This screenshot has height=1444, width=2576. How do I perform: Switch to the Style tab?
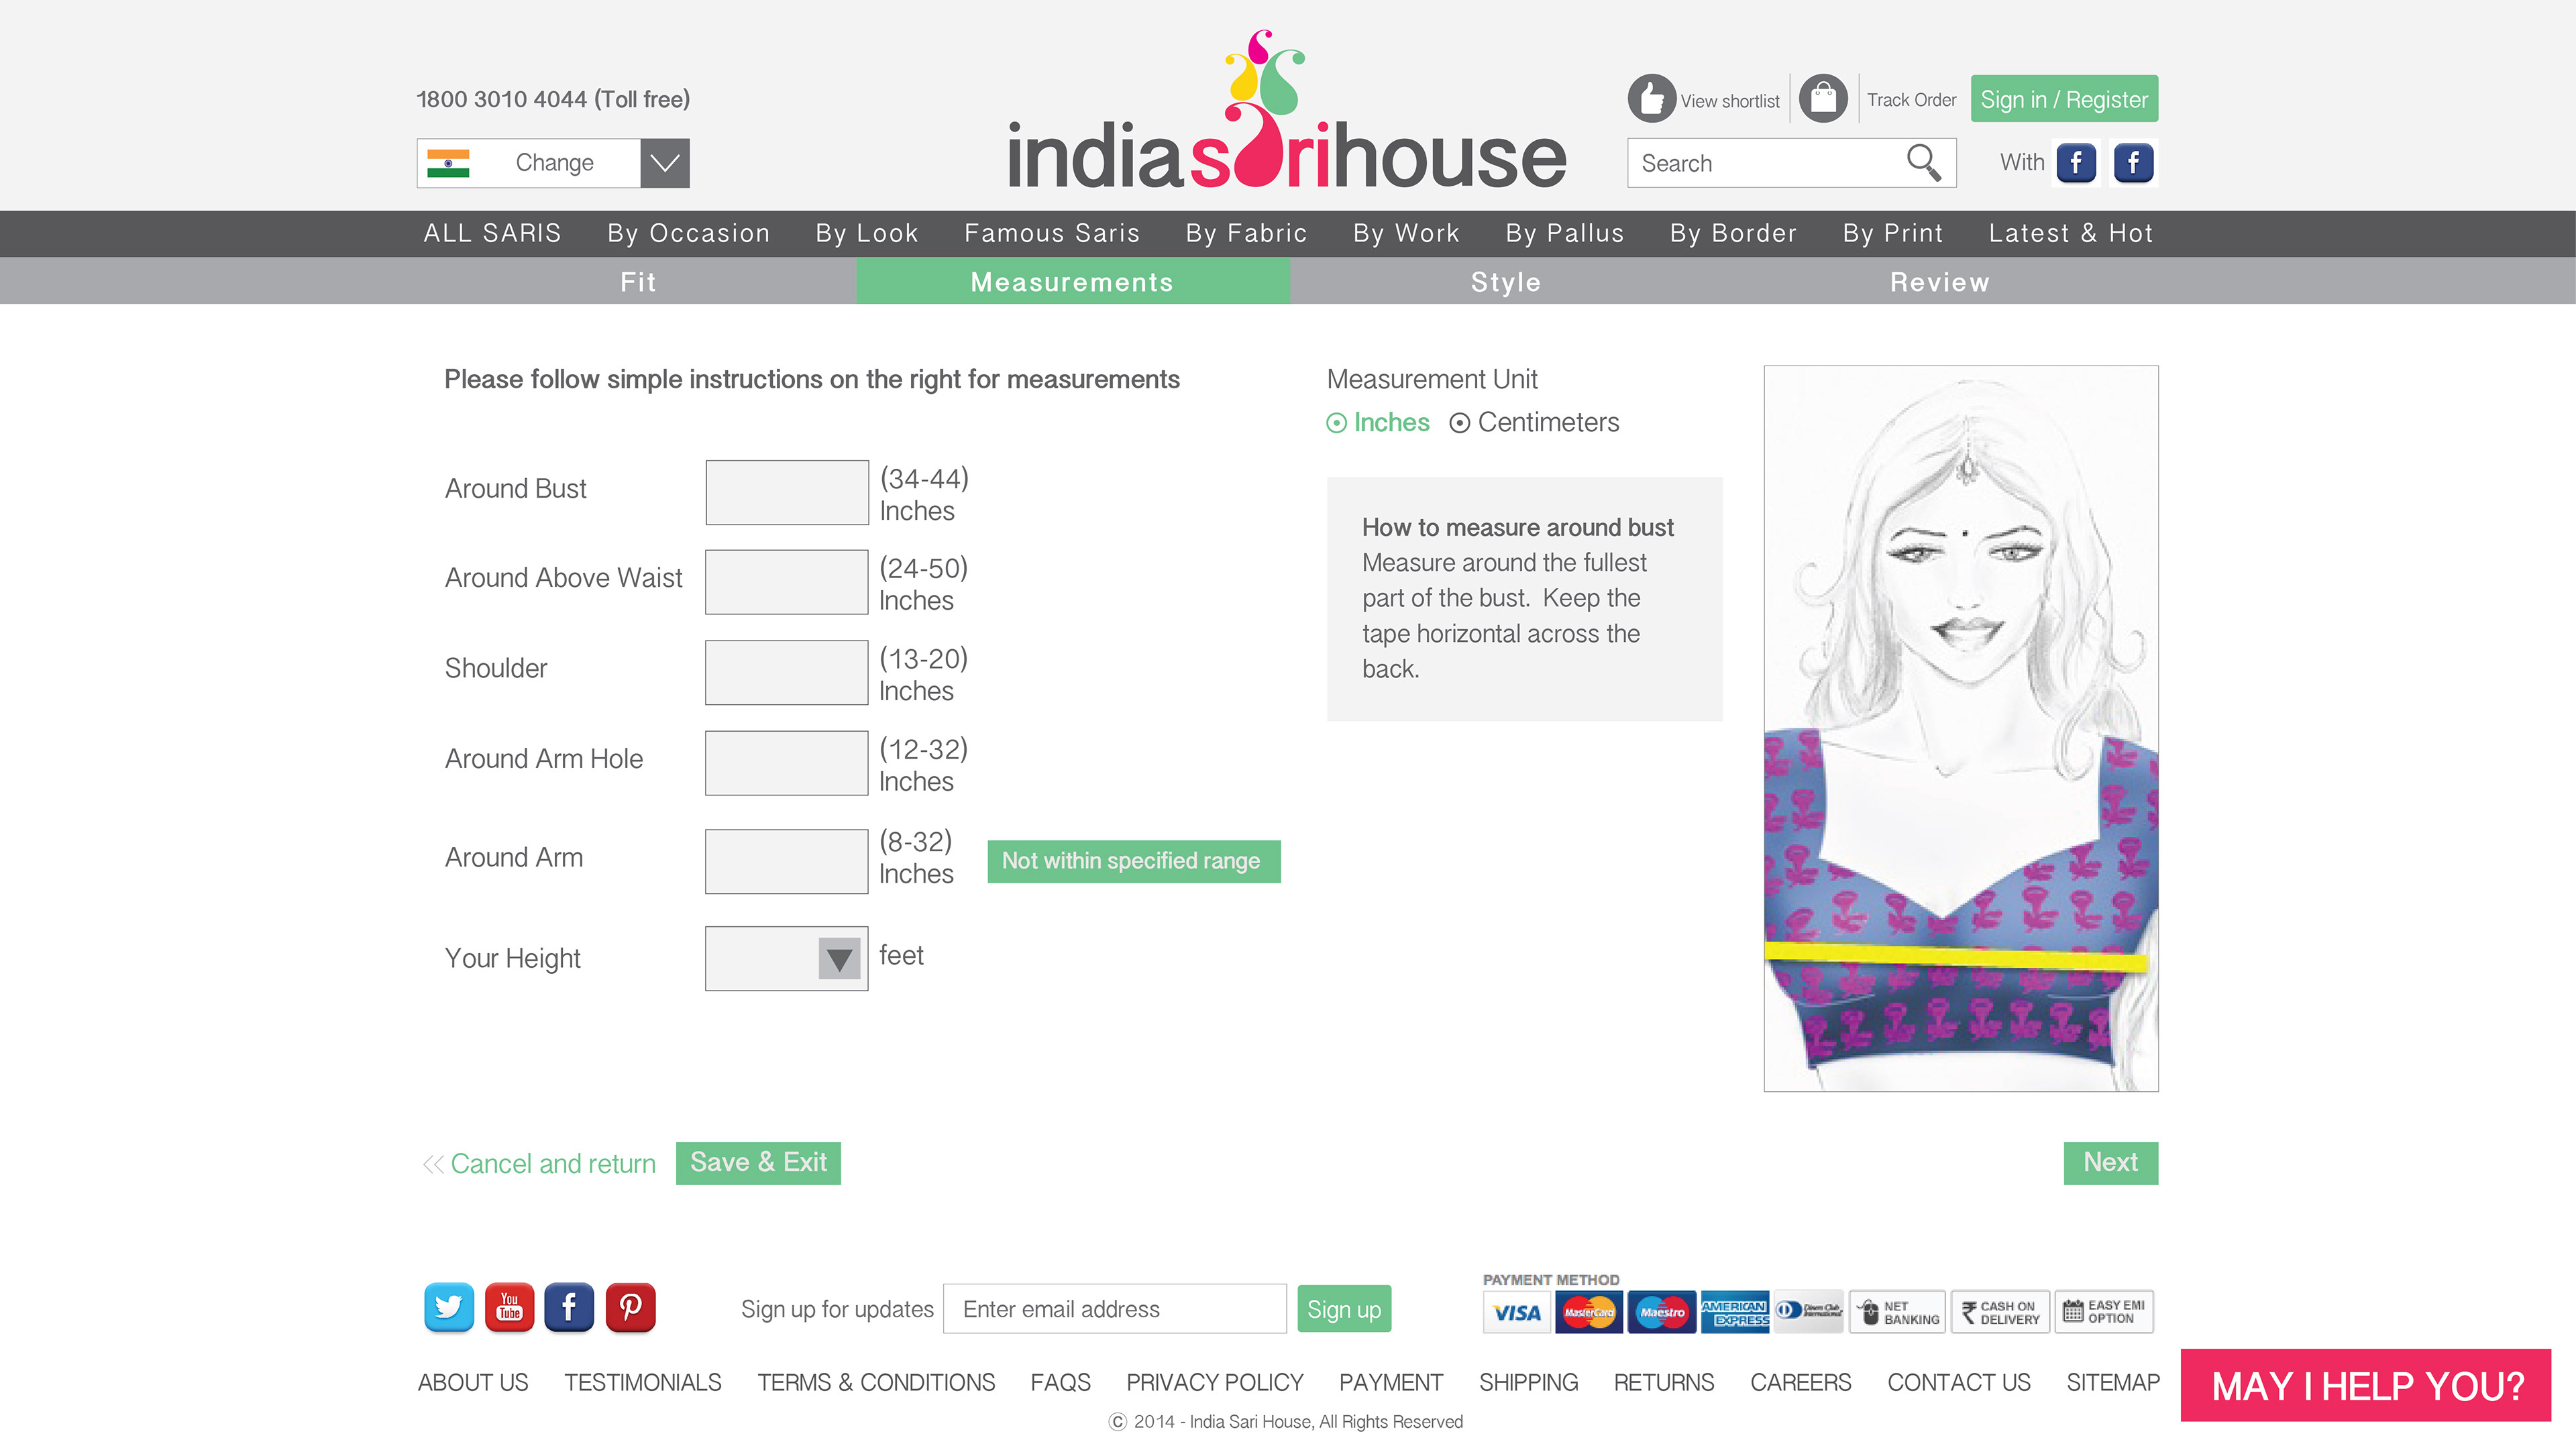pyautogui.click(x=1505, y=282)
